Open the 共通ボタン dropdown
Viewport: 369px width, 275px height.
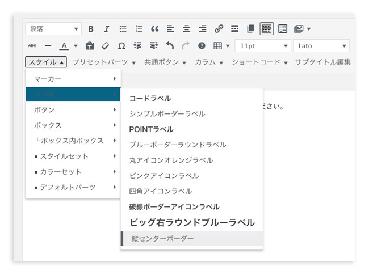(165, 62)
